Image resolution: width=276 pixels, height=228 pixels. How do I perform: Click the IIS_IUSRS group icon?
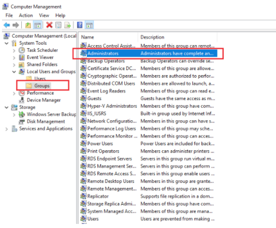(83, 113)
